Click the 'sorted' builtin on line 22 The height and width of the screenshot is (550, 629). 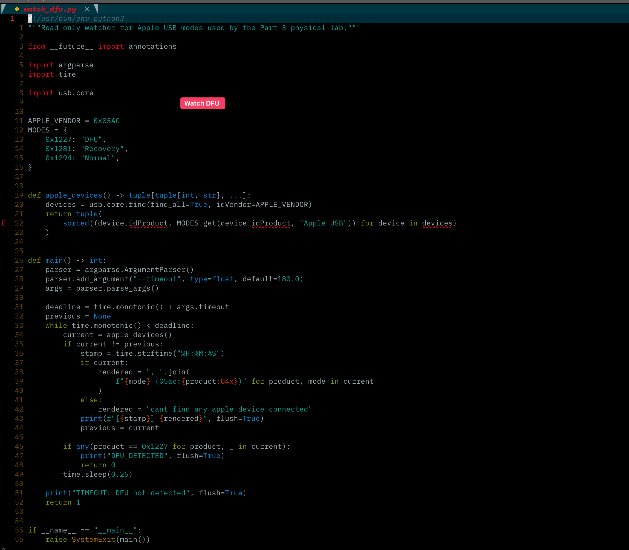point(76,223)
